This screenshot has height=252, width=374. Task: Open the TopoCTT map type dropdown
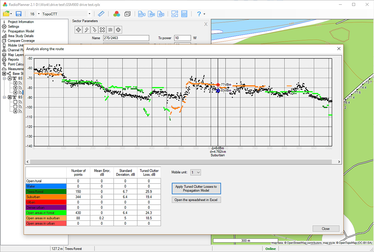point(89,14)
